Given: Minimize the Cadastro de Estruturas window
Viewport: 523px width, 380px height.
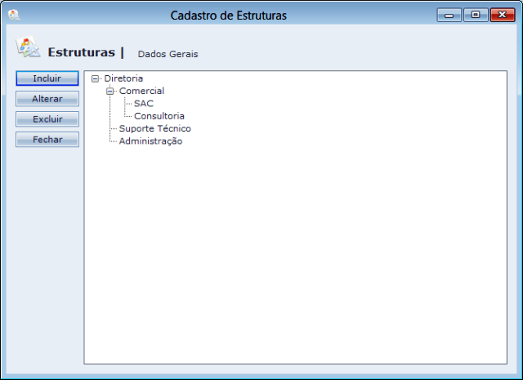Looking at the screenshot, I should tap(449, 16).
